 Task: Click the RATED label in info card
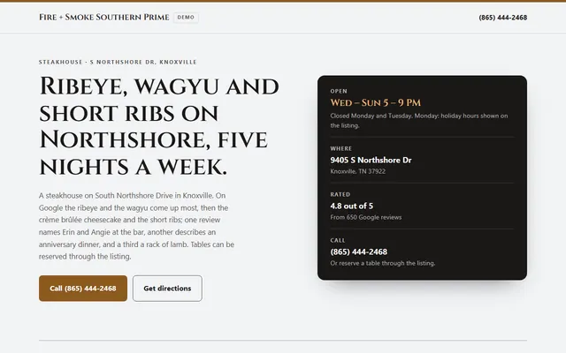click(x=340, y=194)
